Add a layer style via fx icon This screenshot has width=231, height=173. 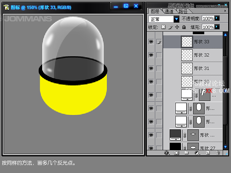coord(167,153)
